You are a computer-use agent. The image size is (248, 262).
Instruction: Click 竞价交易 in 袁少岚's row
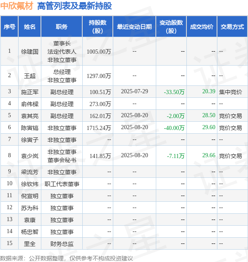[x=230, y=156]
